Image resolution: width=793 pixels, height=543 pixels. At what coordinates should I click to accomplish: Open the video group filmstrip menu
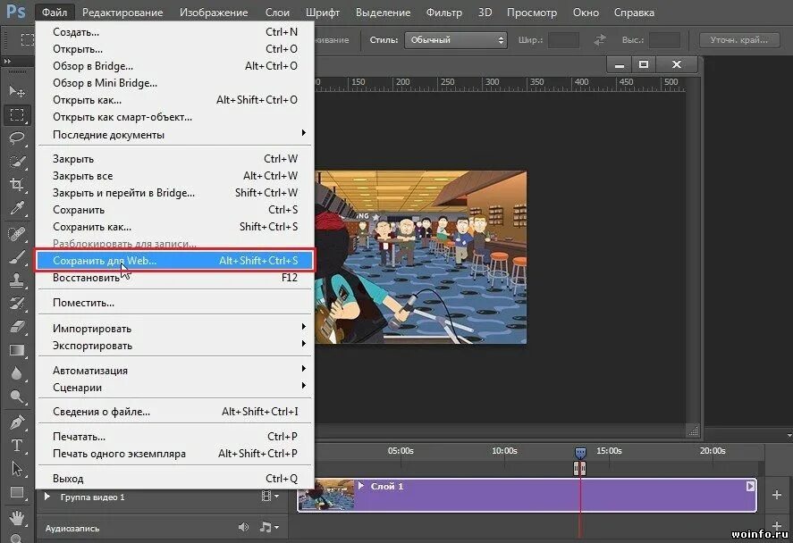click(x=270, y=497)
